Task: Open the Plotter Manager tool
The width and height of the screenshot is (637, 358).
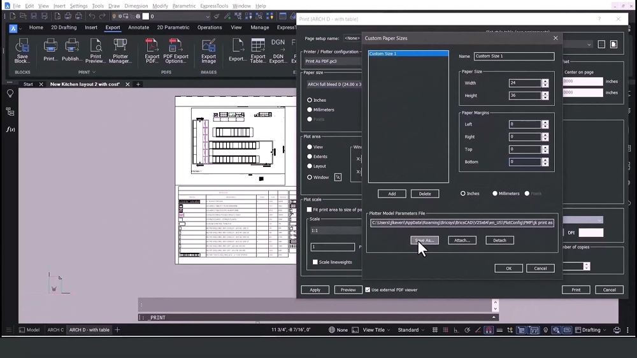Action: coord(120,51)
